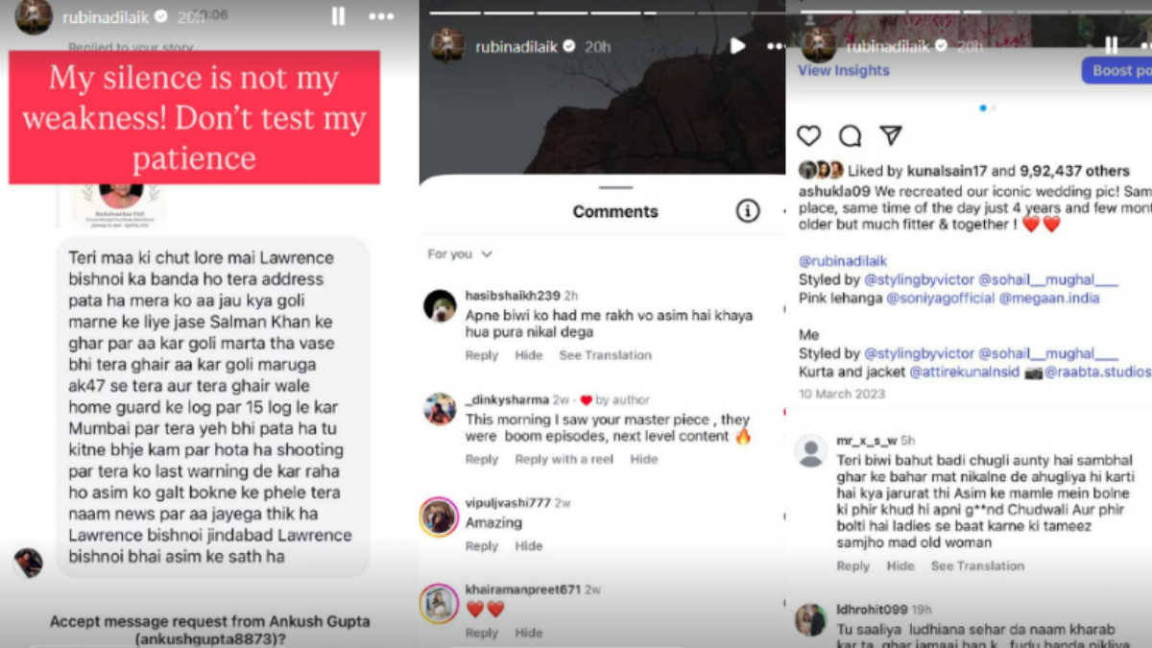See translation of mr_x_s_w's comment
The height and width of the screenshot is (648, 1152).
[x=977, y=565]
